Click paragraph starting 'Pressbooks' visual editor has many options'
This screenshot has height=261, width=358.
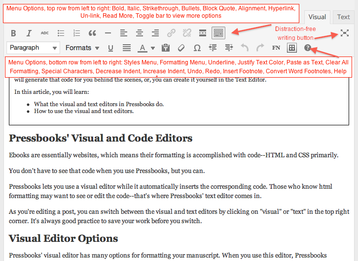pos(168,256)
